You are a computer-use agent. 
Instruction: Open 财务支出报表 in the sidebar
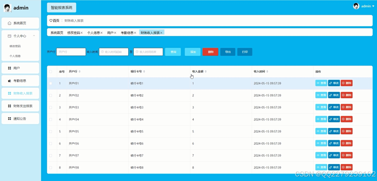point(20,106)
